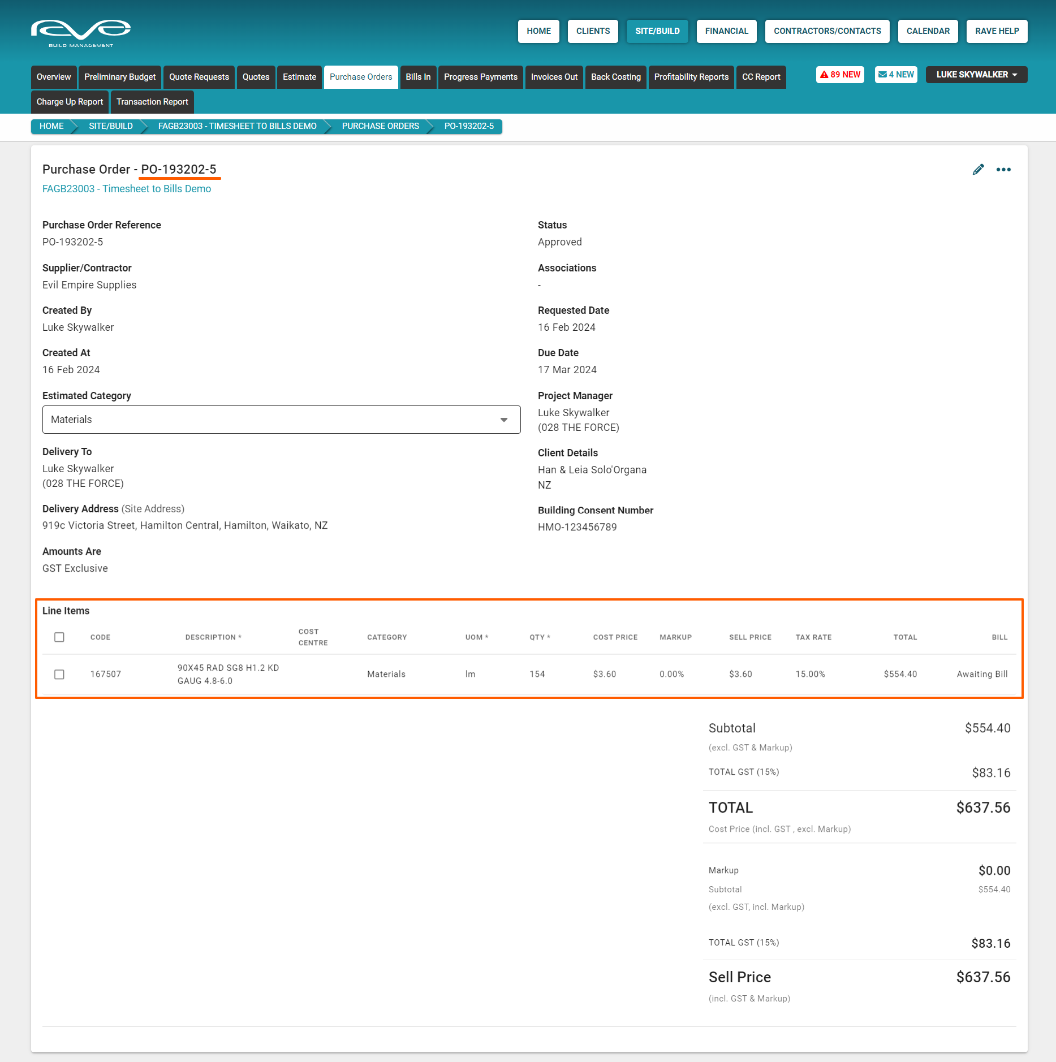Open the more options ellipsis menu
This screenshot has height=1062, width=1056.
point(1004,169)
